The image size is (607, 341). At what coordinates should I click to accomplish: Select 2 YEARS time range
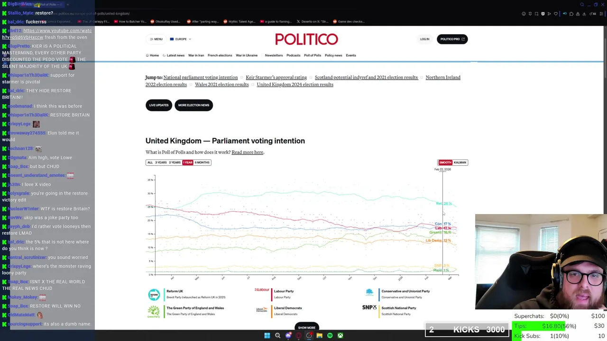tap(175, 162)
